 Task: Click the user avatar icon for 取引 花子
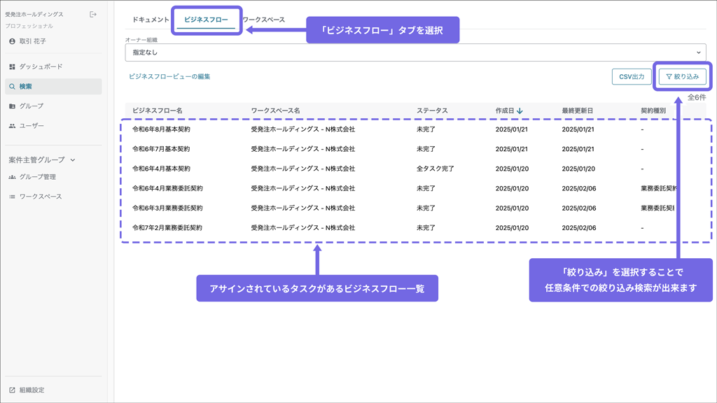13,41
